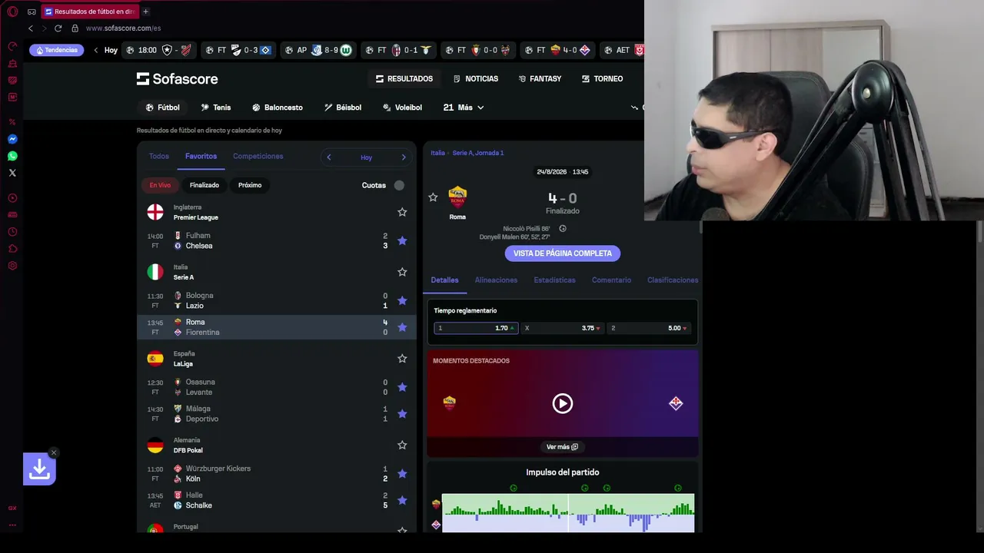Select the home win odds 1.70
984x553 pixels.
[476, 328]
